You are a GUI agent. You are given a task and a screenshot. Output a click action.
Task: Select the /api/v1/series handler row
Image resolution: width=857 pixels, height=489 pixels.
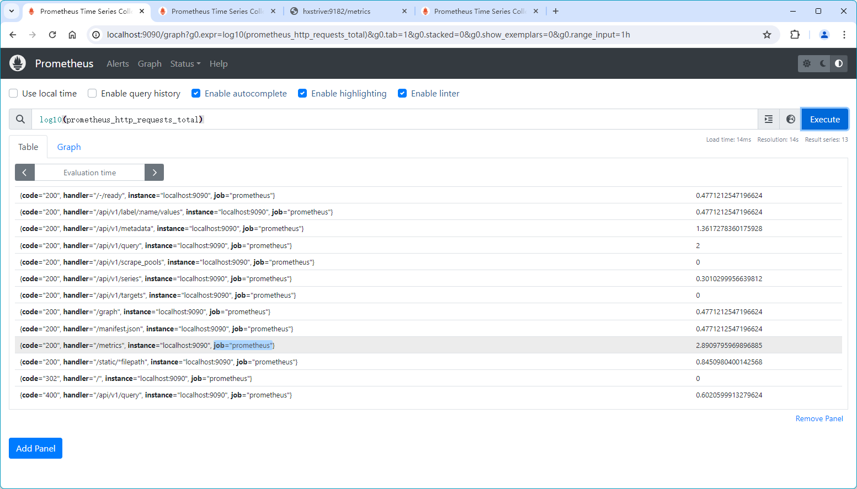coord(428,278)
